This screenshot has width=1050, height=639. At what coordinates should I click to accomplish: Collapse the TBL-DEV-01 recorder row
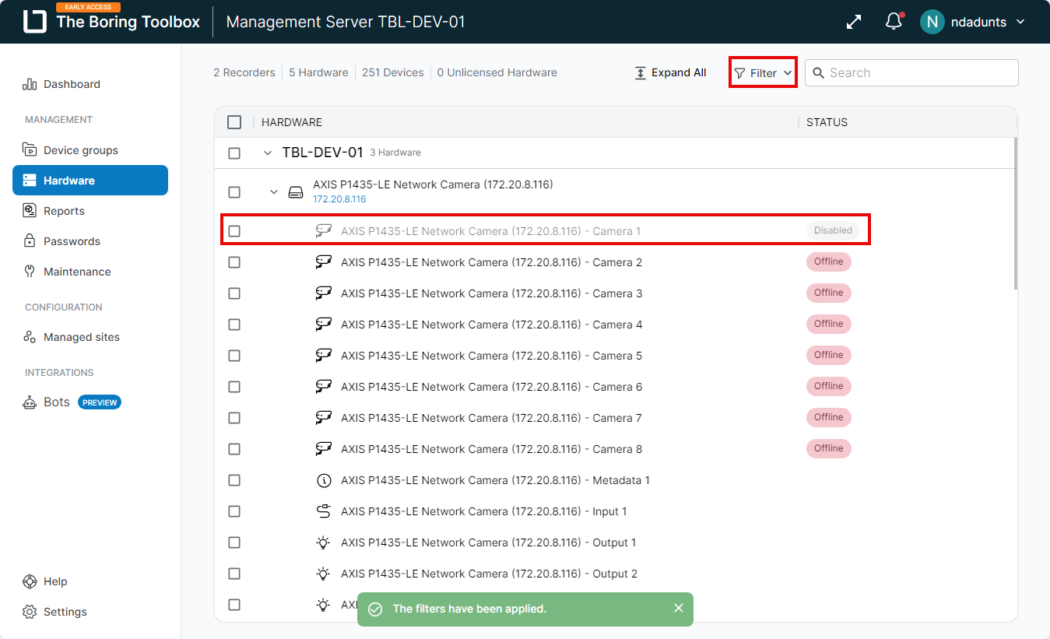[268, 153]
